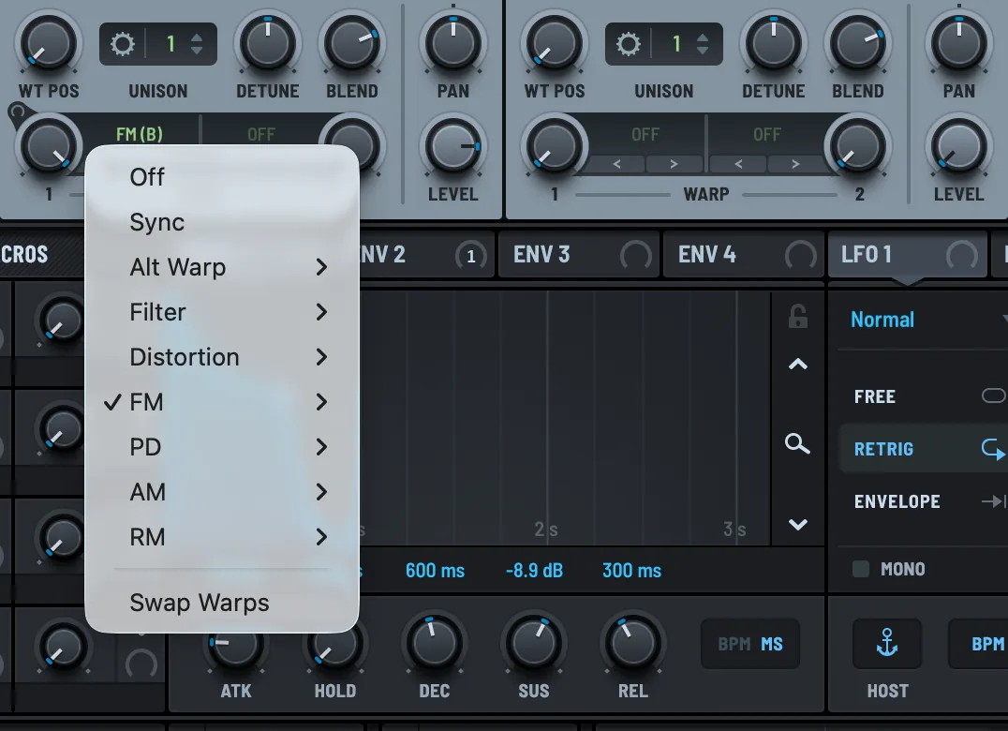Click the anchor HOST icon
Screen dimensions: 1008x731
click(887, 643)
